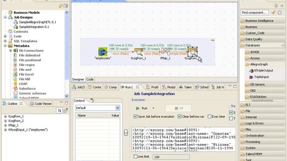This screenshot has height=161, width=287.
Task: Click the Line limit value field
Action: 171,157
